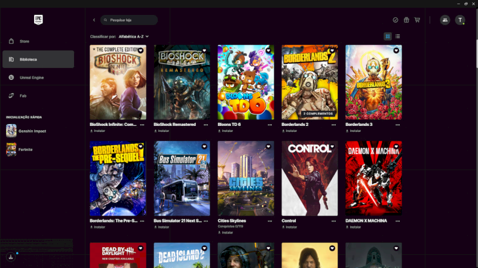Go back using the back arrow

[x=94, y=20]
